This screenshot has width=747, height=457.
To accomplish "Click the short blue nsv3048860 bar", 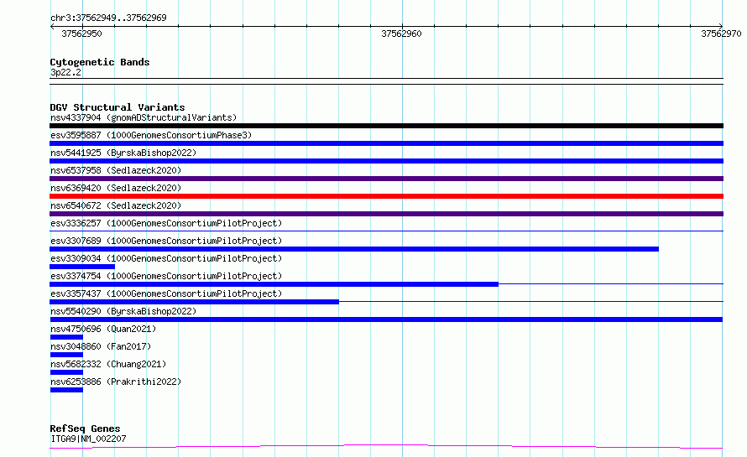I will click(x=66, y=355).
